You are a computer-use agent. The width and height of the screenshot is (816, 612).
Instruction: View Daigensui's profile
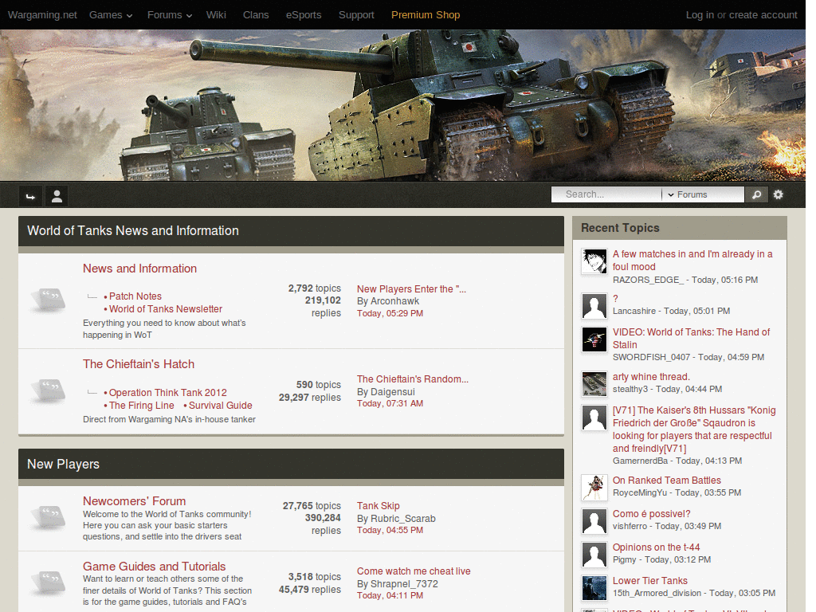pyautogui.click(x=392, y=392)
